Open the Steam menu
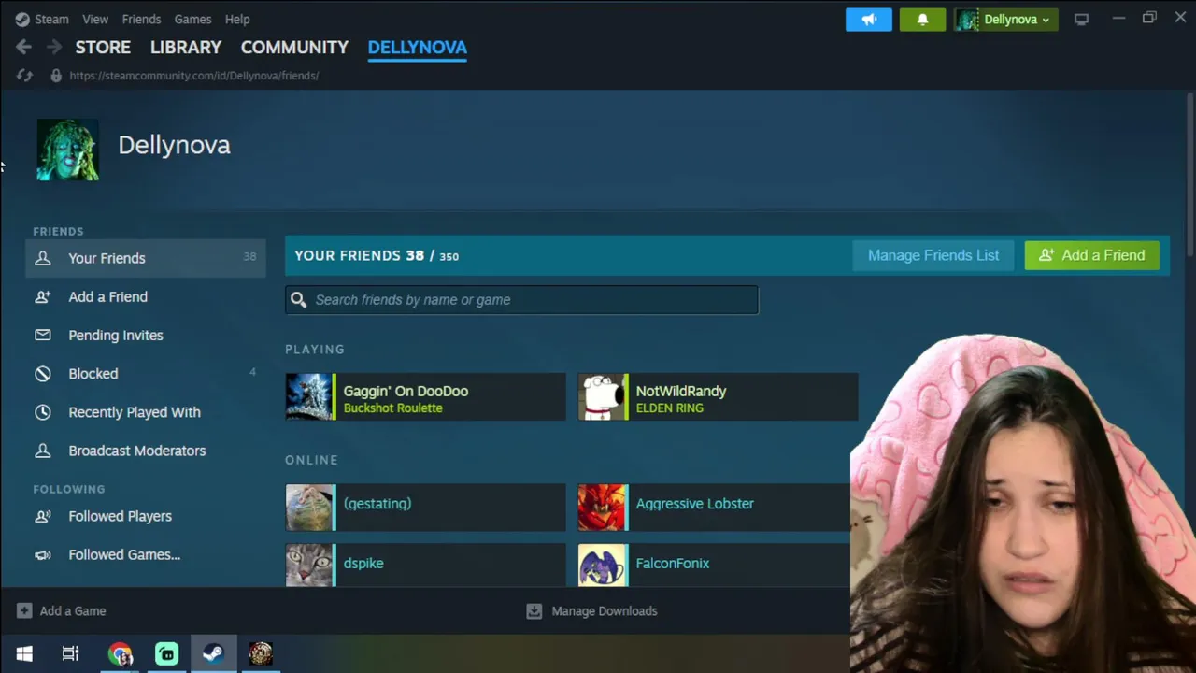Screen dimensions: 1196x673 [51, 19]
